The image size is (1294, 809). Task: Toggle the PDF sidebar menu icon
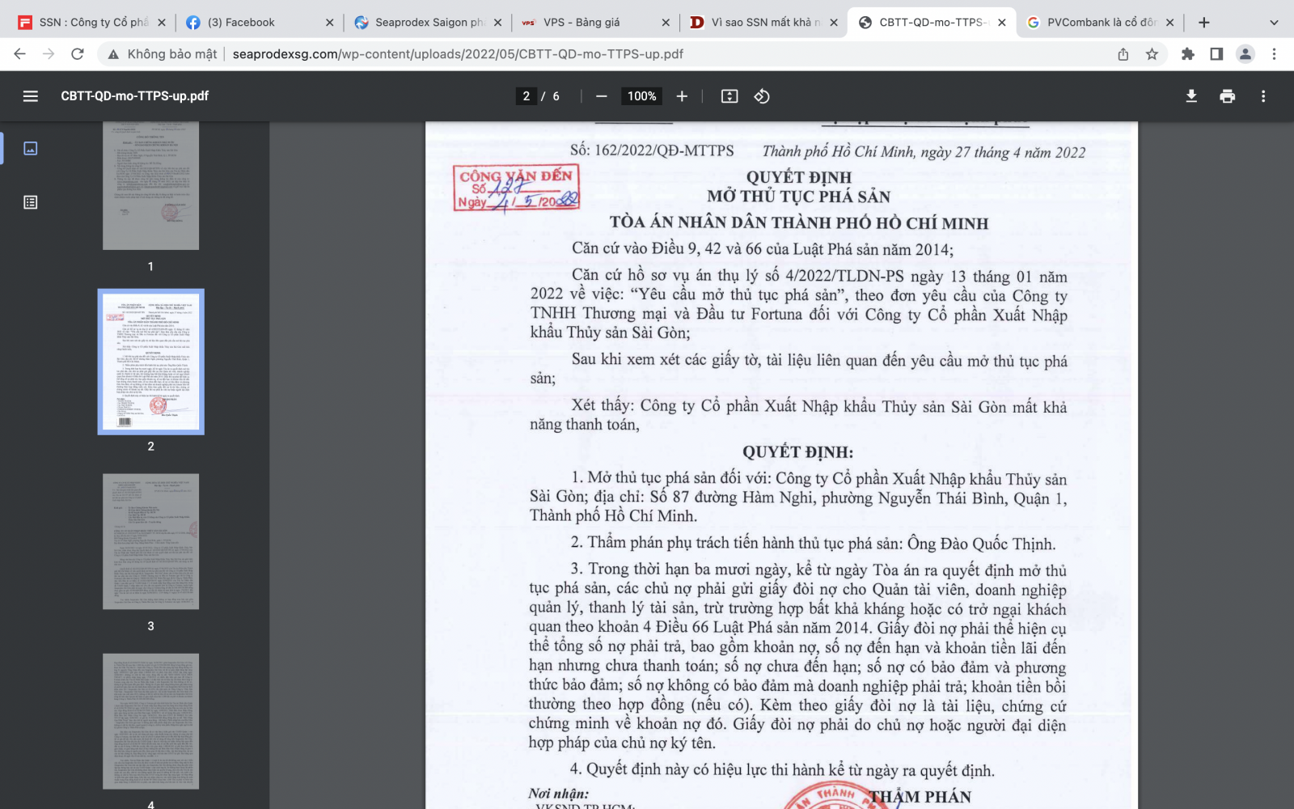click(31, 96)
